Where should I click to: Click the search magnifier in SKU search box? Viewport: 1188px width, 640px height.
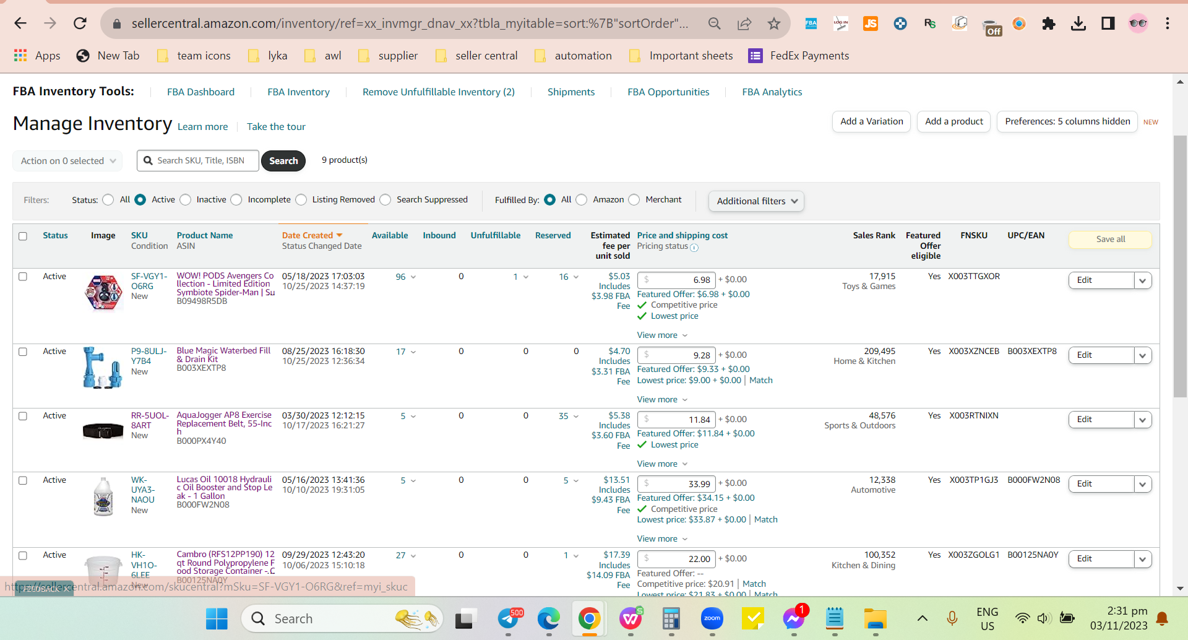tap(148, 160)
